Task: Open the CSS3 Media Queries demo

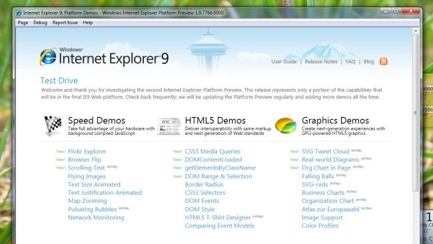Action: (x=213, y=152)
